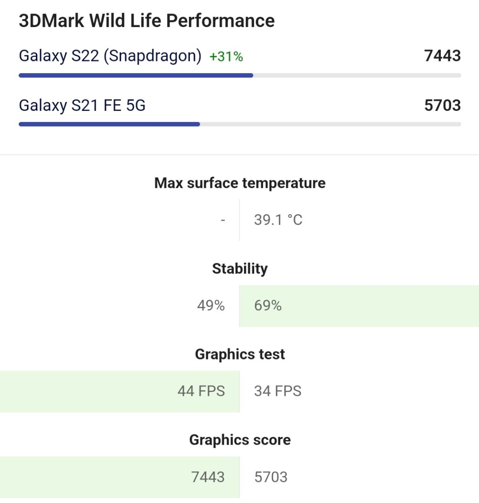Viewport: 479px width, 503px height.
Task: Open the Galaxy S22 (Snapdragon) link
Action: (x=110, y=56)
